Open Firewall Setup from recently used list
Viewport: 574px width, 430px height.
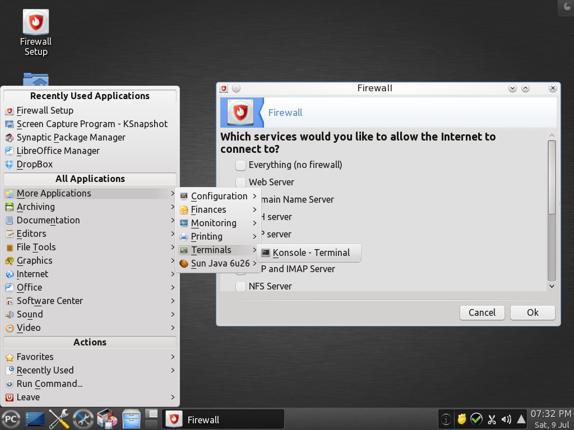(x=90, y=110)
